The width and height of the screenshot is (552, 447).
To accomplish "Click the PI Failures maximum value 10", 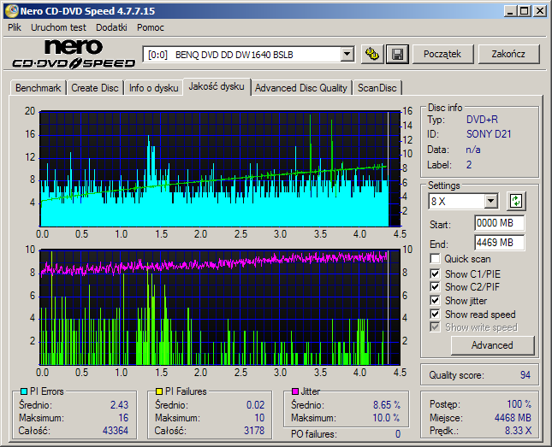I will (259, 418).
